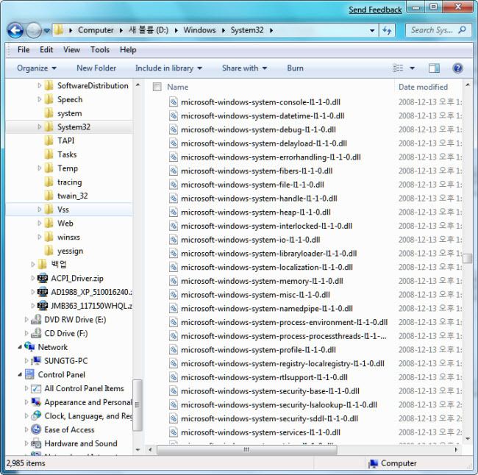Open the Help menu
Viewport: 478px width, 475px height.
(128, 50)
